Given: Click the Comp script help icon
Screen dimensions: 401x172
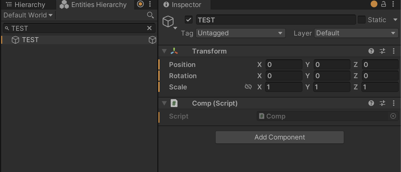Looking at the screenshot, I should (371, 103).
